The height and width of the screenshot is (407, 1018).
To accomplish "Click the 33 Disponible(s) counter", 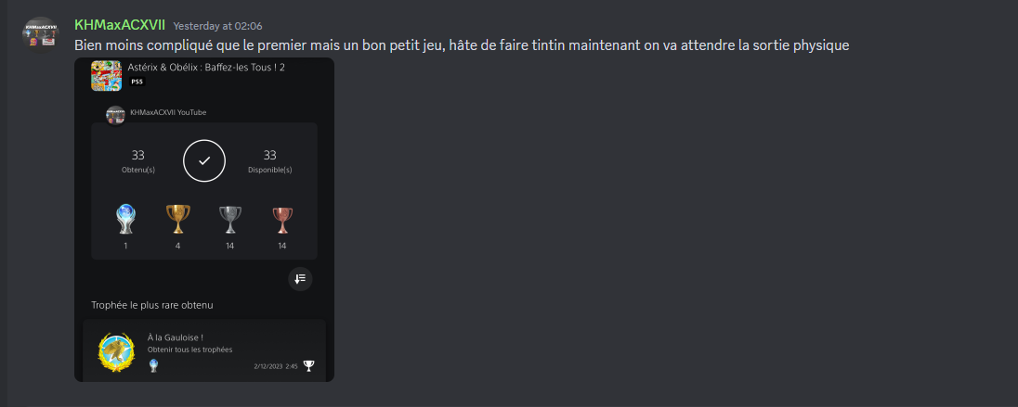I will (x=270, y=160).
